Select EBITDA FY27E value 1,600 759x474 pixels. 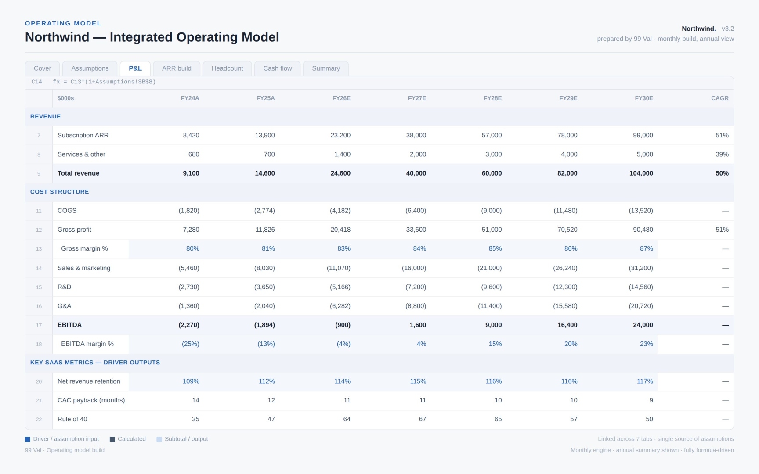click(418, 325)
